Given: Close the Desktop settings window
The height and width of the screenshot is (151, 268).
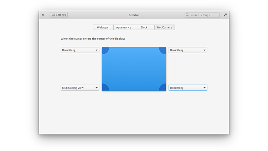Looking at the screenshot, I should click(43, 15).
